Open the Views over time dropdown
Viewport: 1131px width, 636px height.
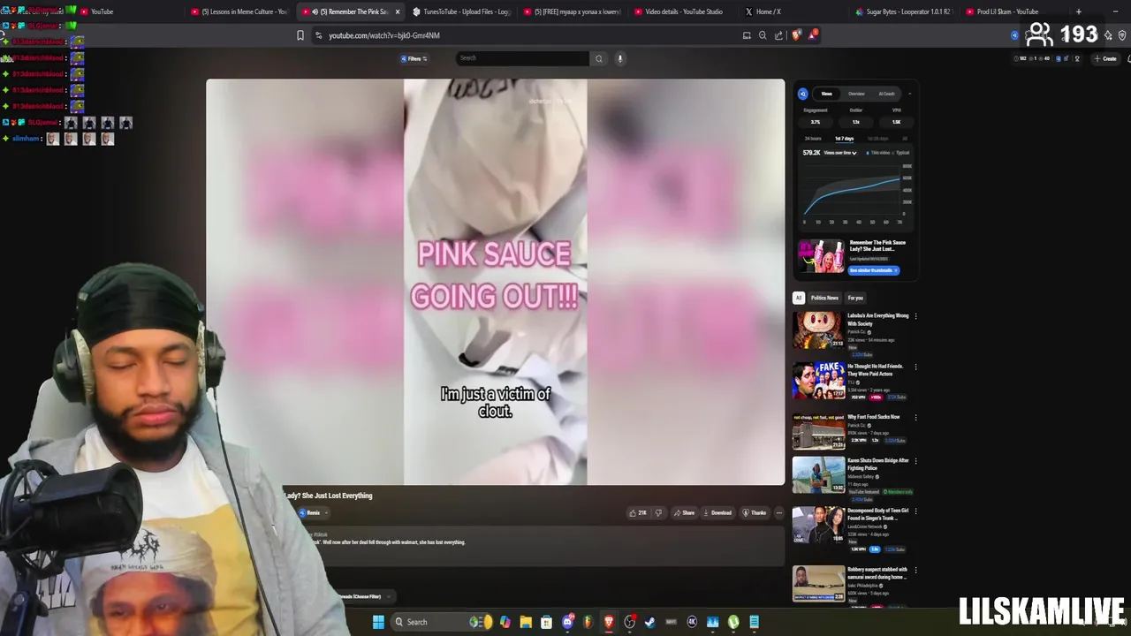[840, 153]
